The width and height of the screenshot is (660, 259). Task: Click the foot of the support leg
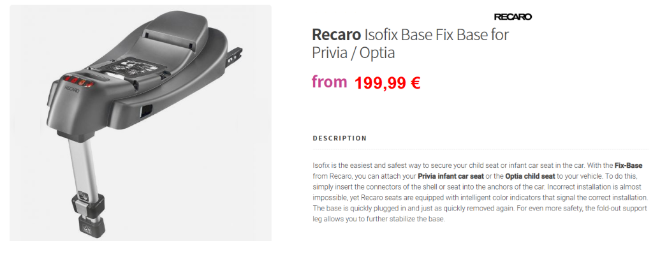(x=89, y=225)
